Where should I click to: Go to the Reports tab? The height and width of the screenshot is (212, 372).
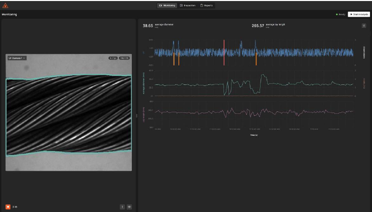[x=207, y=5]
